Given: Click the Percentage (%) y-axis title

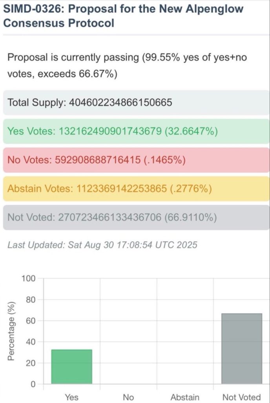Looking at the screenshot, I should tap(12, 331).
